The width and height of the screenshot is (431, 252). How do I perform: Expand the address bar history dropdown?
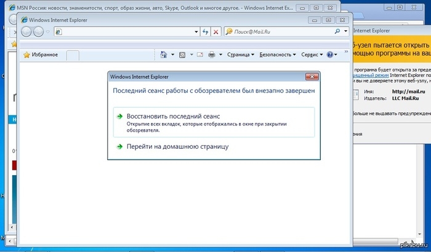click(196, 32)
